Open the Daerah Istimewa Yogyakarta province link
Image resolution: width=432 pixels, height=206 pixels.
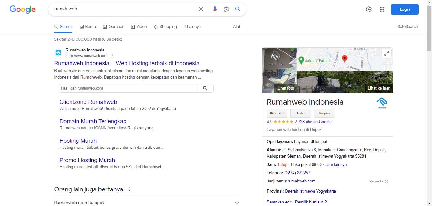[x=310, y=191]
